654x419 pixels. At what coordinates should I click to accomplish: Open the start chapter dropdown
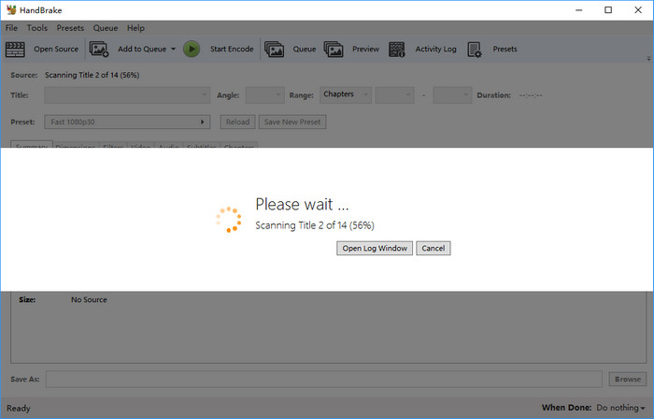coord(394,95)
